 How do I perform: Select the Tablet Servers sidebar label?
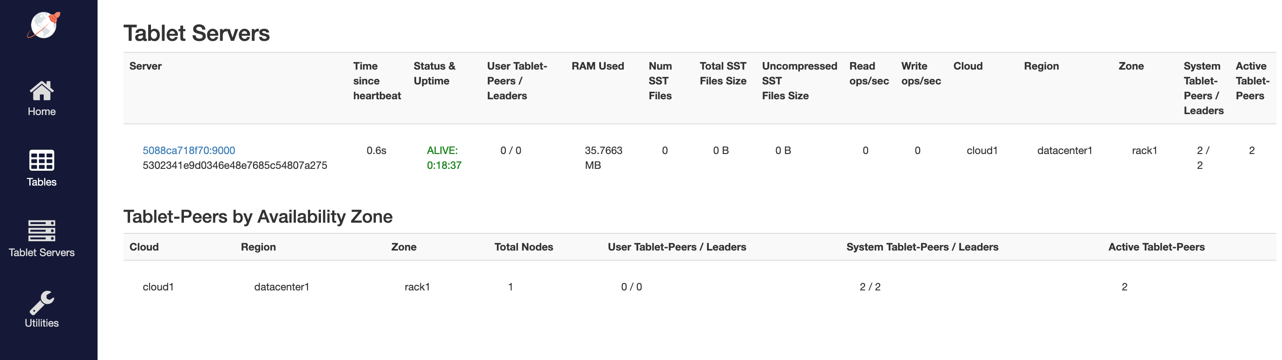(x=42, y=252)
